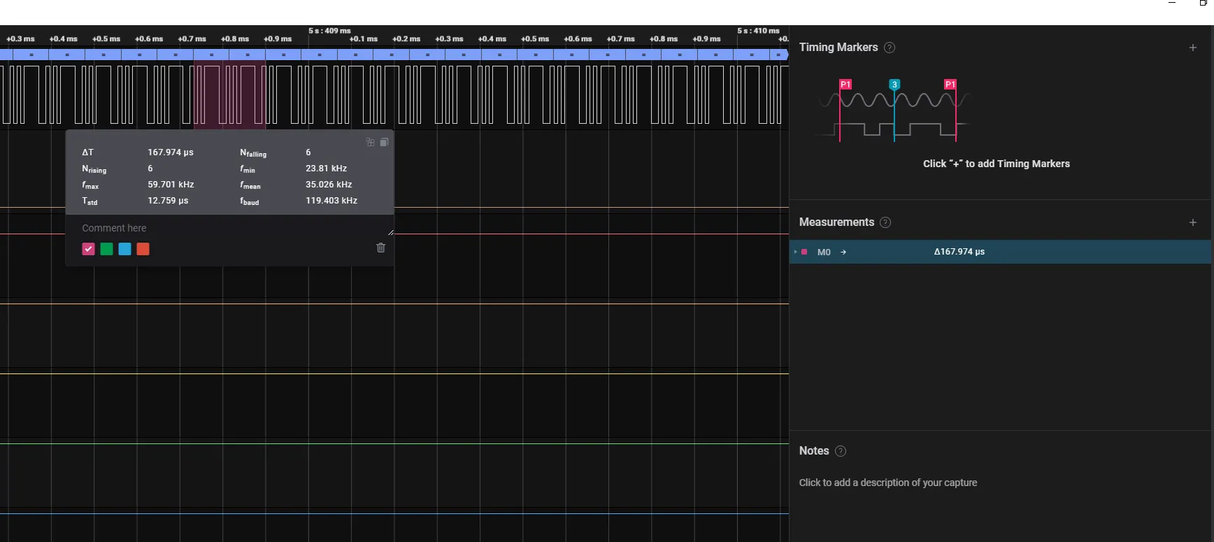The height and width of the screenshot is (542, 1214).
Task: Jump to measurement M0 using arrow icon
Action: tap(843, 252)
